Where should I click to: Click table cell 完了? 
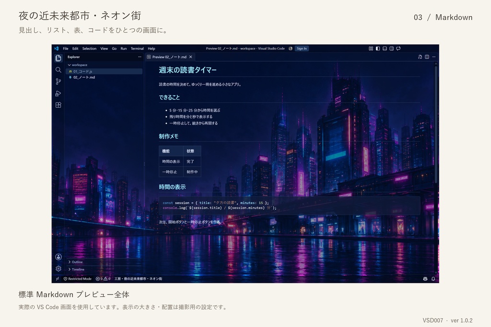pos(192,162)
